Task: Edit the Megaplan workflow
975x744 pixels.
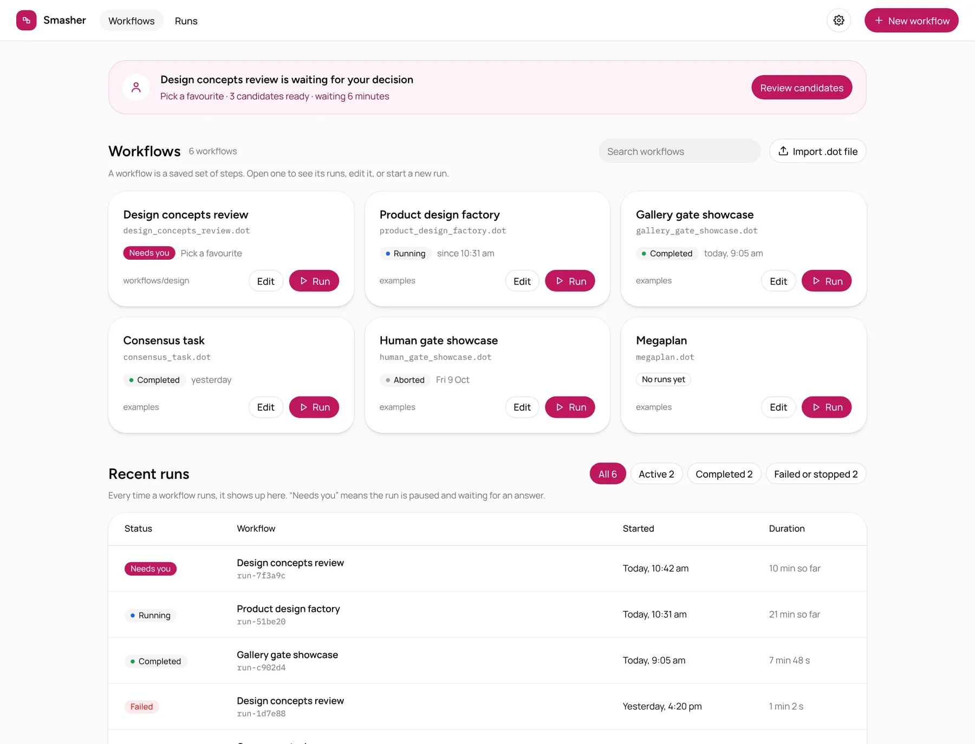Action: 778,407
